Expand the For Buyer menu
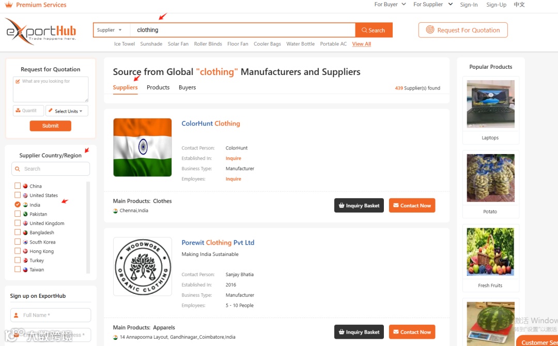This screenshot has width=558, height=346. [390, 4]
